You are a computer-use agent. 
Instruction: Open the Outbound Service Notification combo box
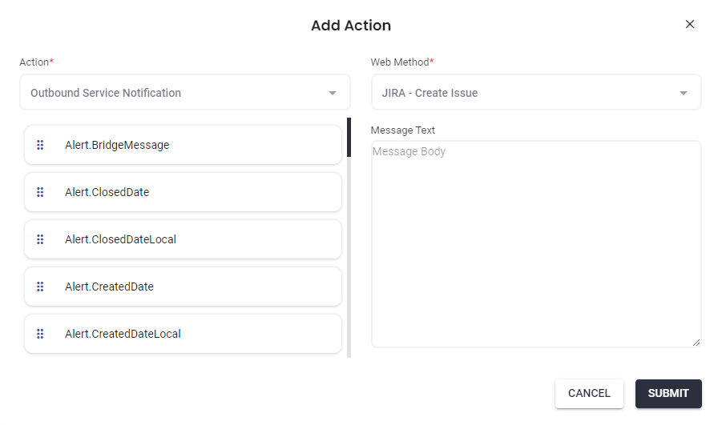tap(176, 93)
